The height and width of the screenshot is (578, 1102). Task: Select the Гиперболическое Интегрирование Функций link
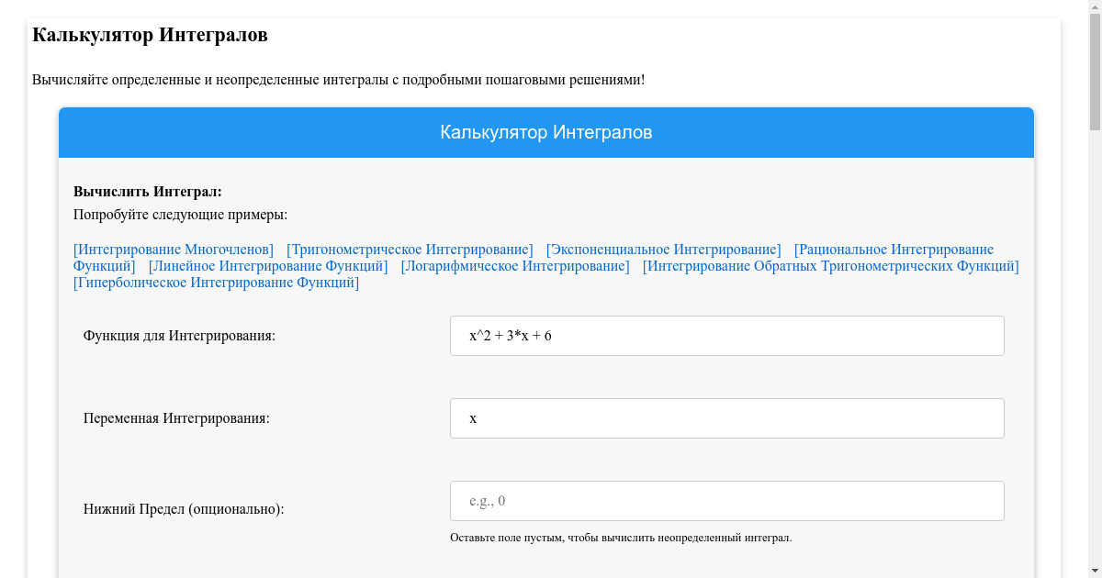(x=216, y=283)
